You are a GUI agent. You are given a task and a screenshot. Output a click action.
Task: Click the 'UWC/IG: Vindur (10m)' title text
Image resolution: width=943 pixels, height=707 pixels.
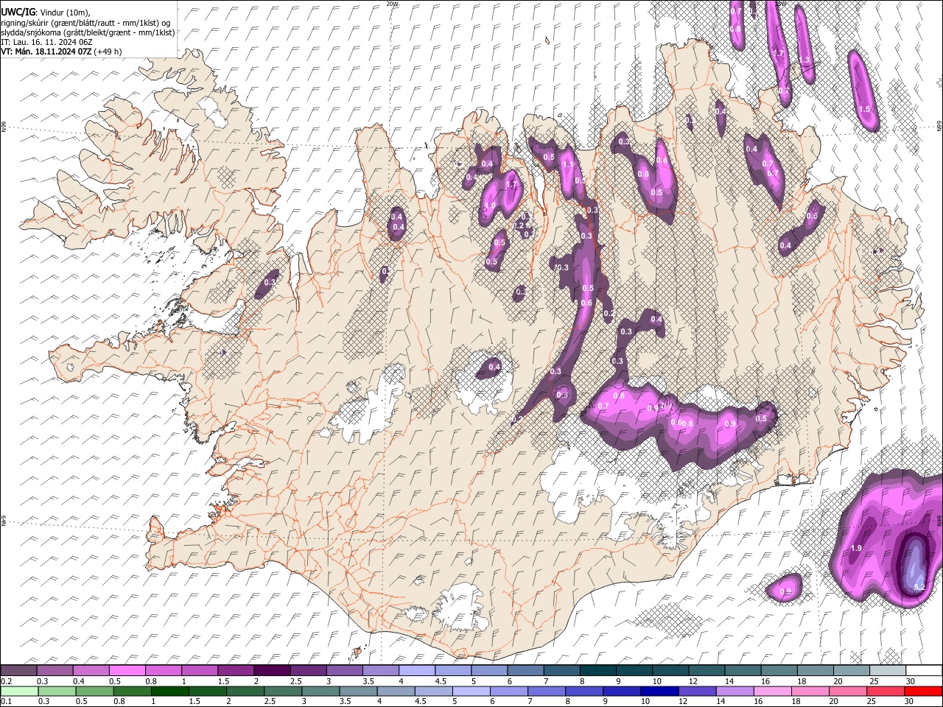coord(46,13)
